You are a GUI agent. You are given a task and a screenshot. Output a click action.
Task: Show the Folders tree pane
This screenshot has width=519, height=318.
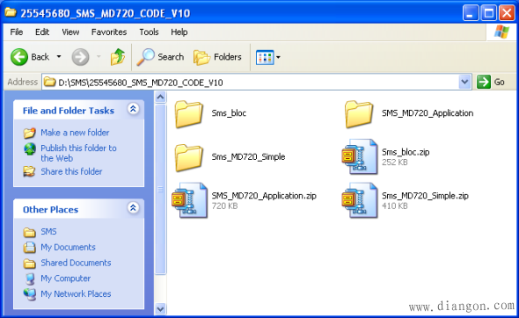pos(217,57)
